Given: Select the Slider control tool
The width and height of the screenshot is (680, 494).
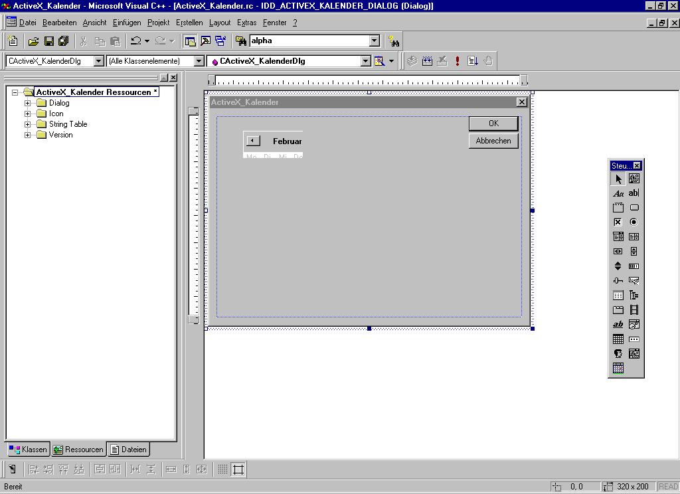Looking at the screenshot, I should click(x=618, y=281).
